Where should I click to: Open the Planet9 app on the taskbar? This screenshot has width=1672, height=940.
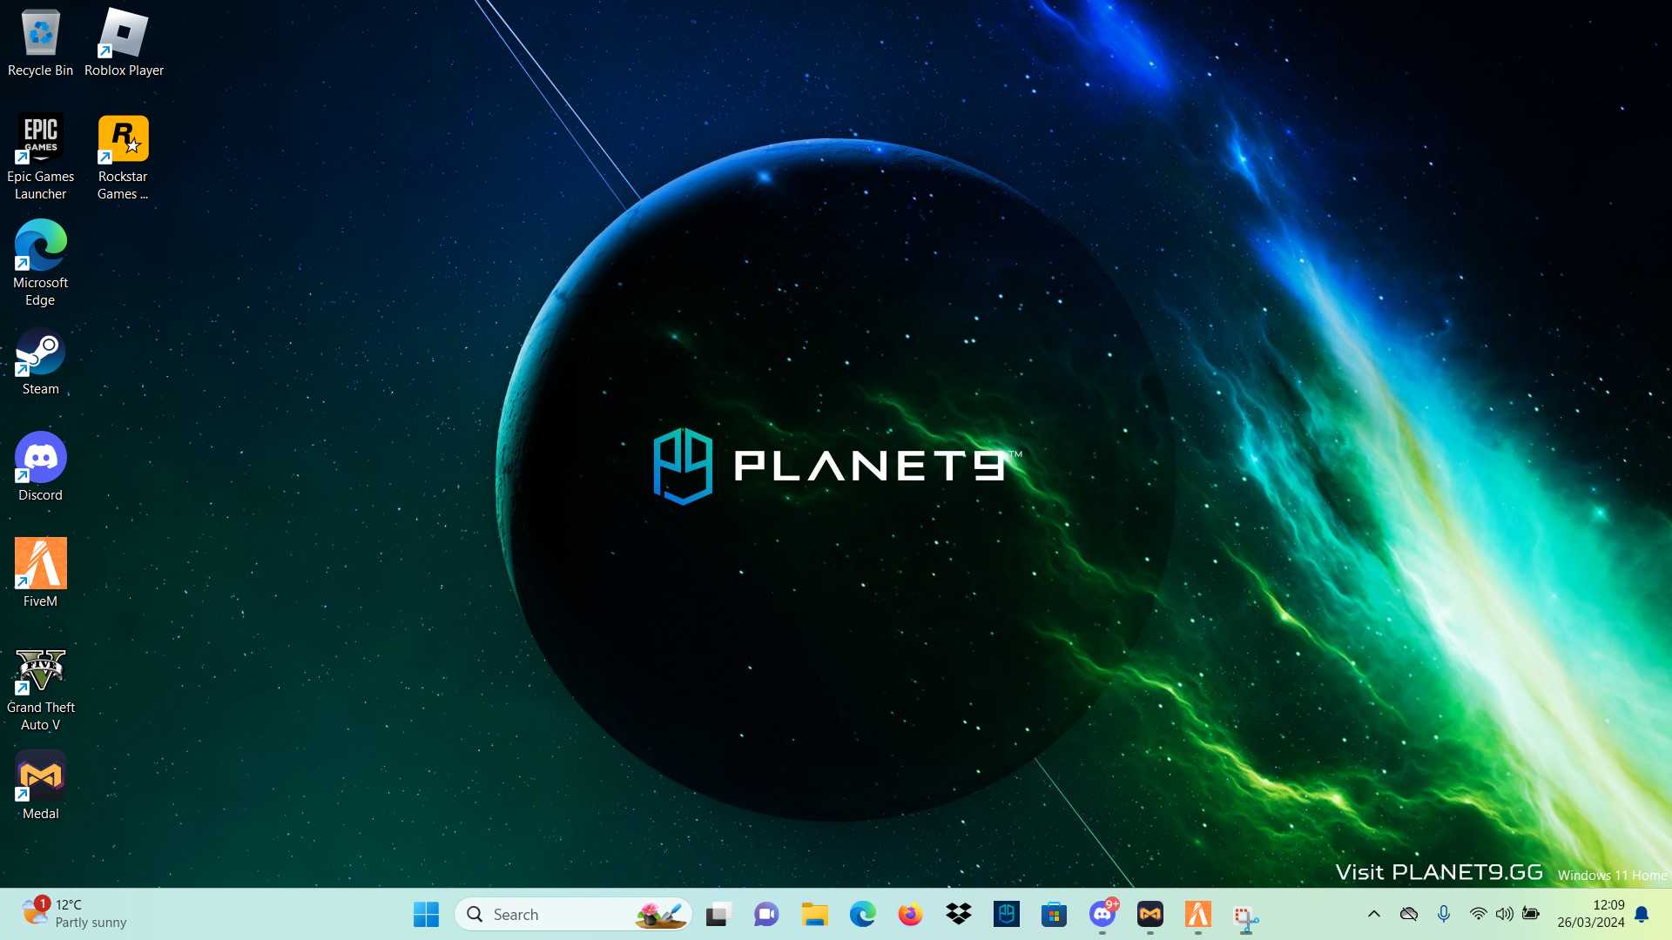point(1007,915)
